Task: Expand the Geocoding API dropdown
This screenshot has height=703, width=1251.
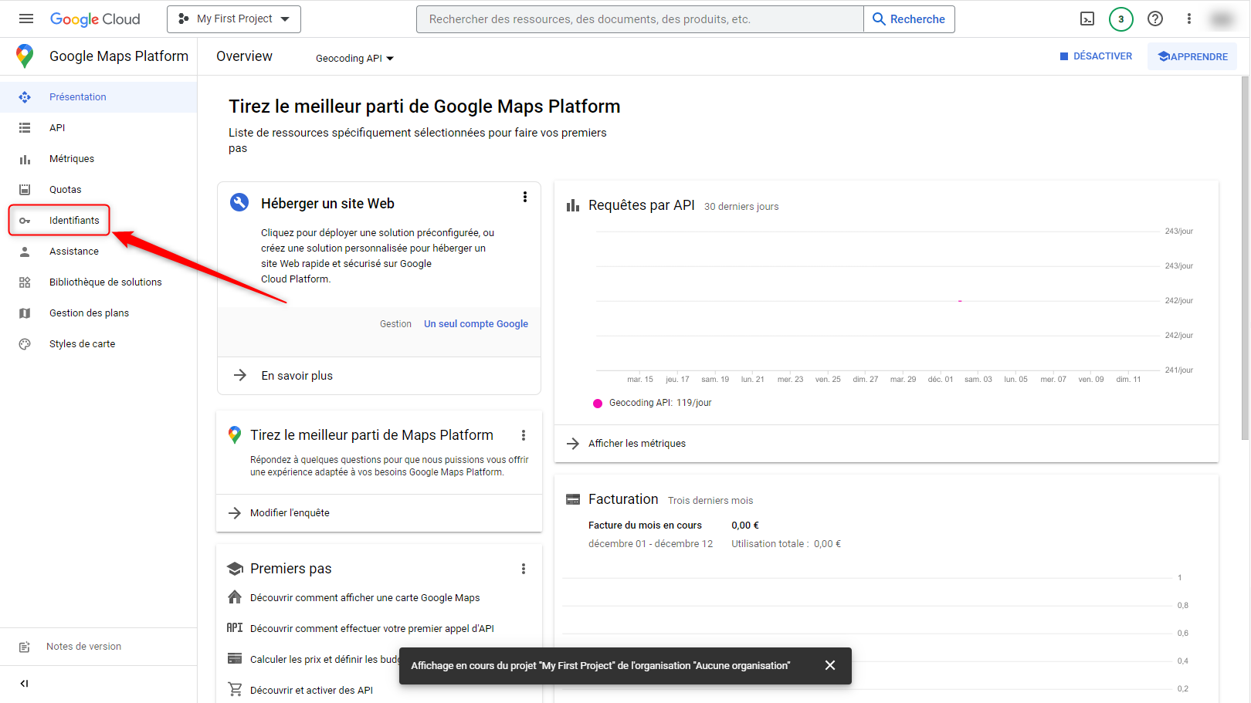Action: pos(354,59)
